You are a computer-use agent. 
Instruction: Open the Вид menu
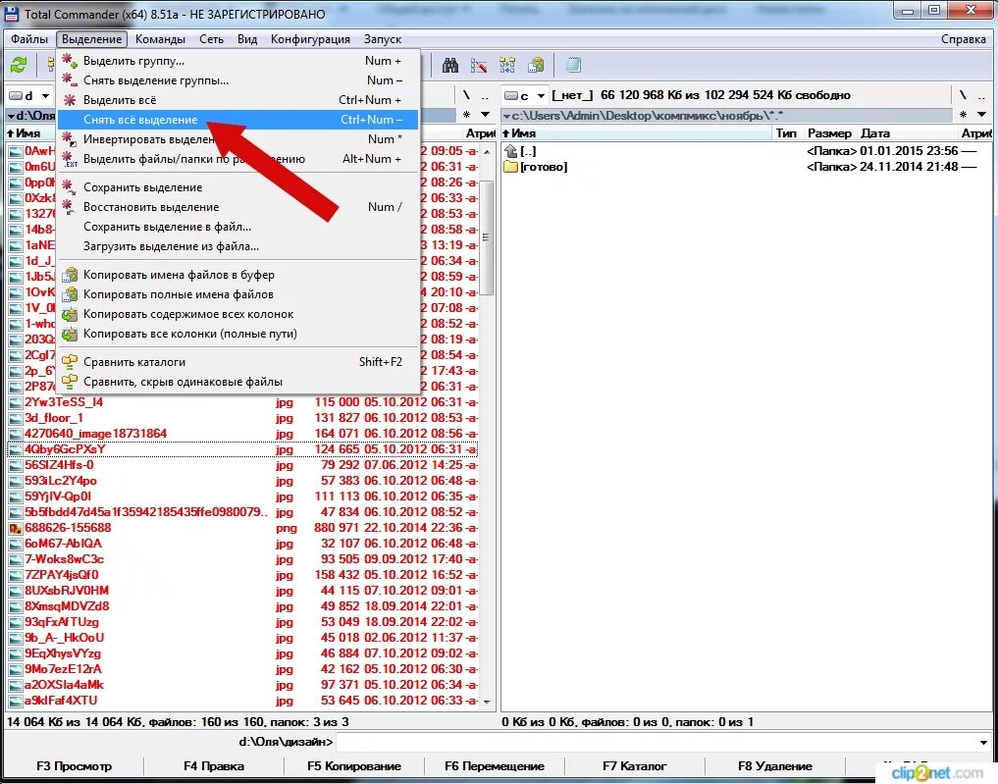click(x=247, y=39)
